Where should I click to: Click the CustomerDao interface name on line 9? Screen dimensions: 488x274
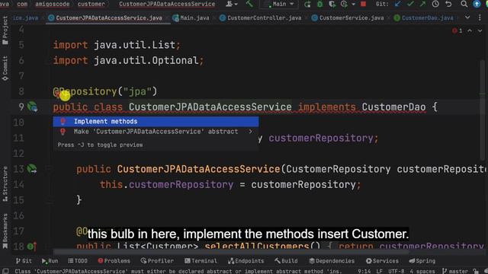pos(393,107)
